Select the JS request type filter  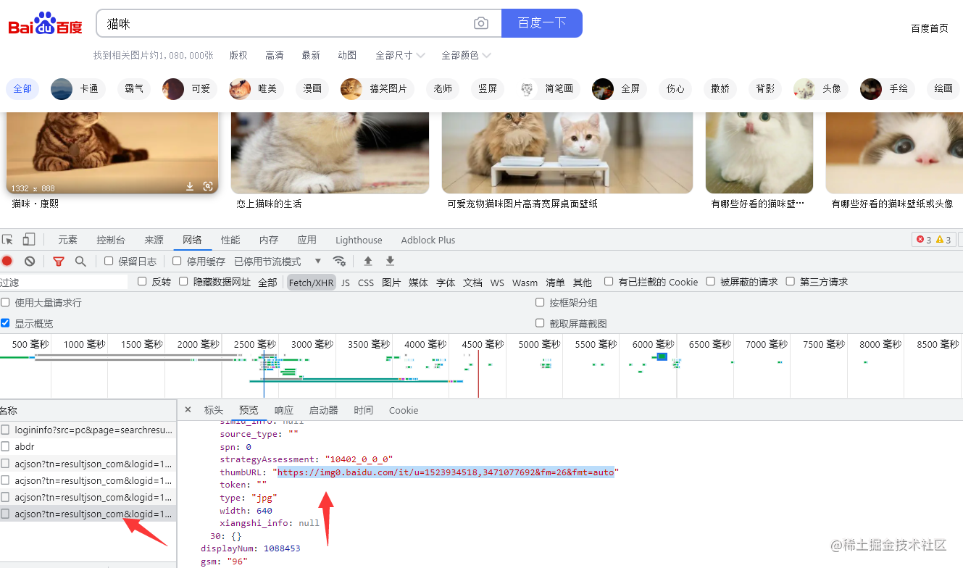coord(346,283)
